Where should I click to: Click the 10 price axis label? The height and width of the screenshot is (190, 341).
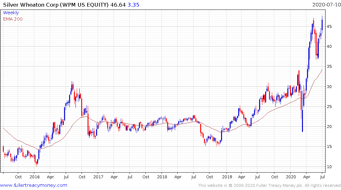pyautogui.click(x=329, y=167)
